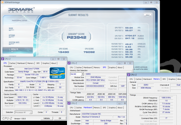
Task: Click the Intel Core i7 badge logo
Action: (57, 73)
